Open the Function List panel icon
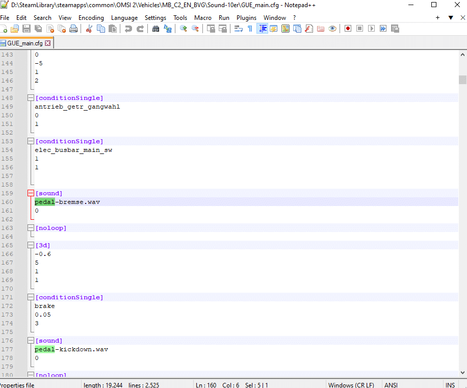The height and width of the screenshot is (388, 467). pos(308,29)
